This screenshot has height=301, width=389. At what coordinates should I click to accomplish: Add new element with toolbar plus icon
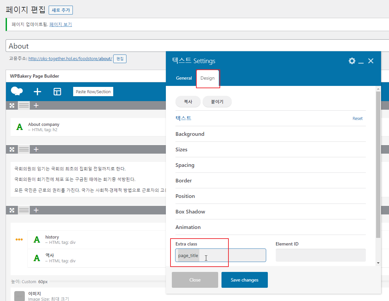click(x=37, y=92)
